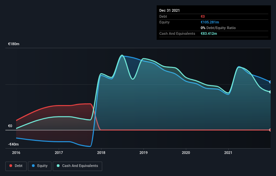Click the 2019 x-axis label
The image size is (276, 176).
[144, 153]
